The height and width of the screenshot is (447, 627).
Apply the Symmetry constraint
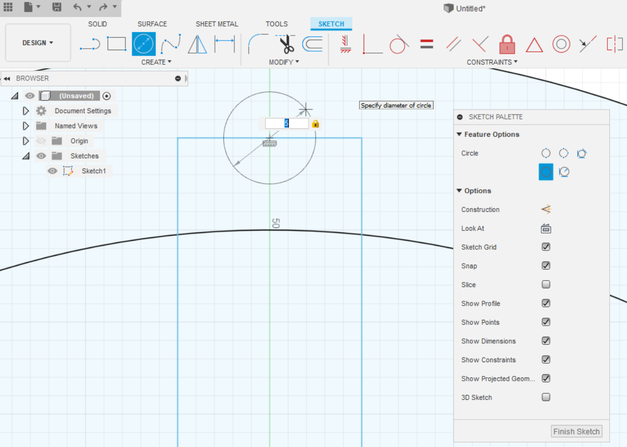(614, 44)
